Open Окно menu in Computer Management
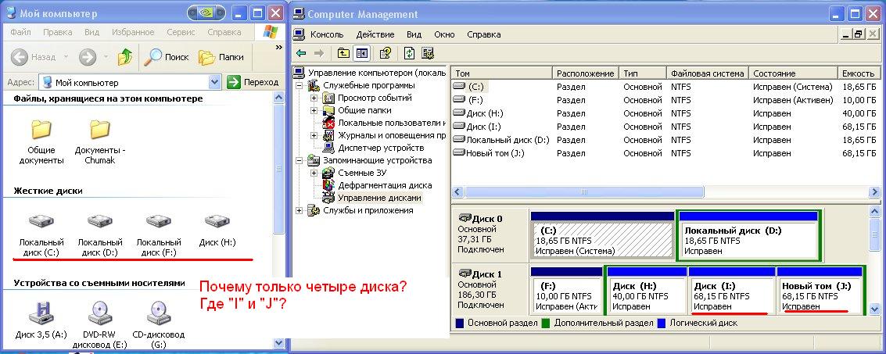The width and height of the screenshot is (886, 354). pos(444,34)
